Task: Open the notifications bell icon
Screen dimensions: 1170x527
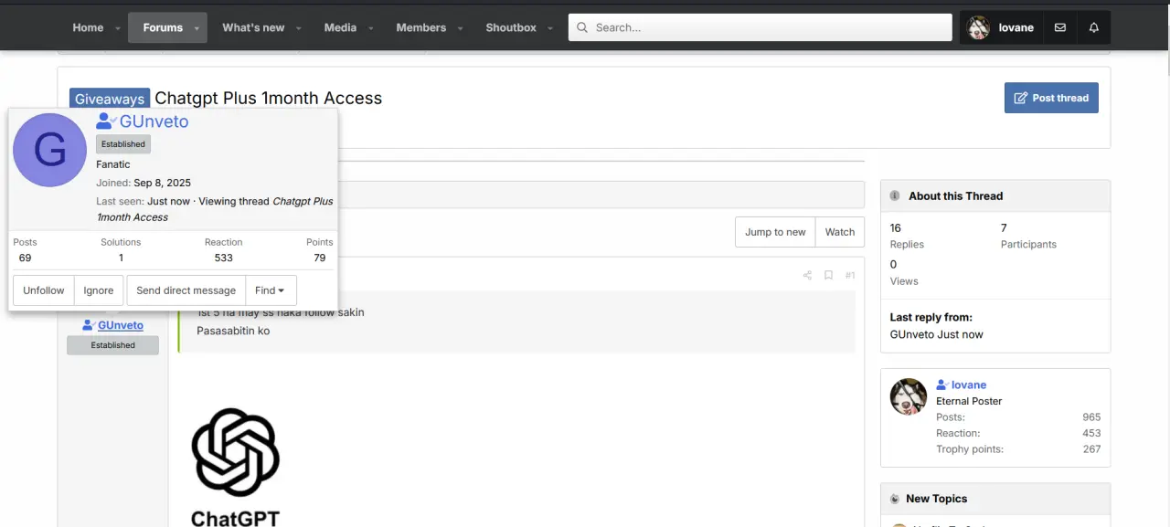Action: (1094, 27)
